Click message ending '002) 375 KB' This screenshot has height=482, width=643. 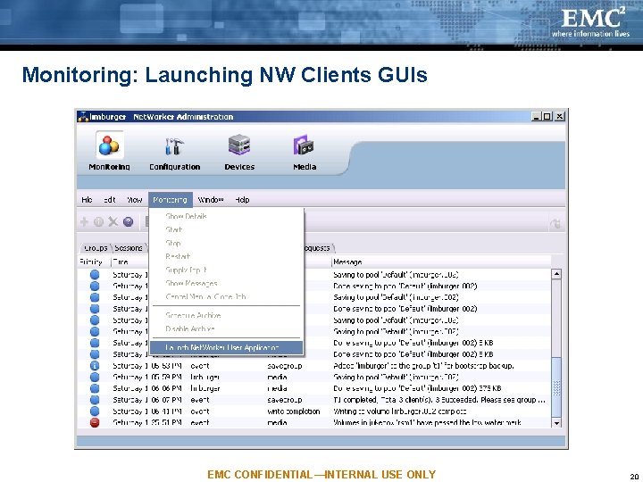click(417, 388)
